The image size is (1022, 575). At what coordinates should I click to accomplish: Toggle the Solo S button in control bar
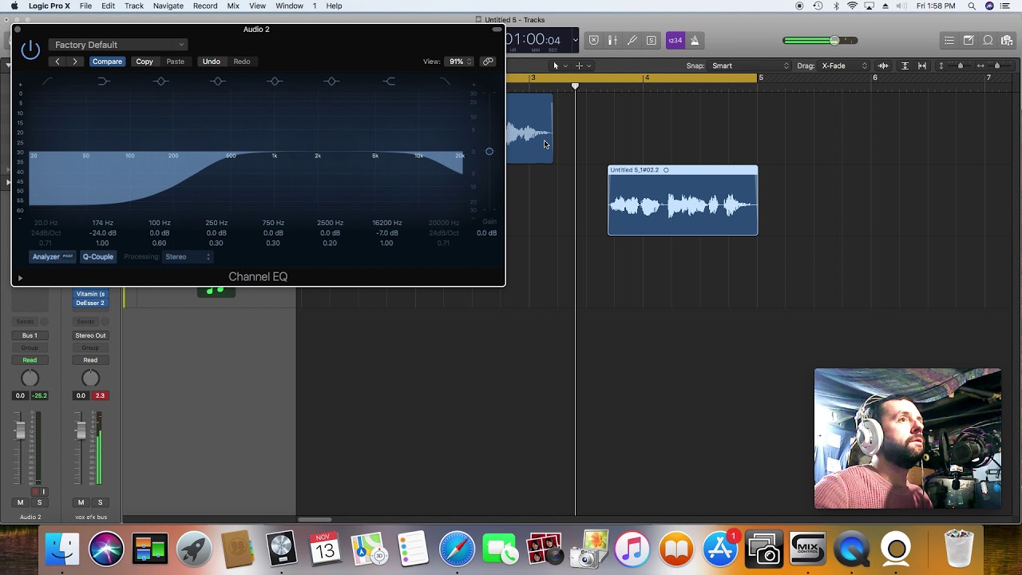point(652,40)
